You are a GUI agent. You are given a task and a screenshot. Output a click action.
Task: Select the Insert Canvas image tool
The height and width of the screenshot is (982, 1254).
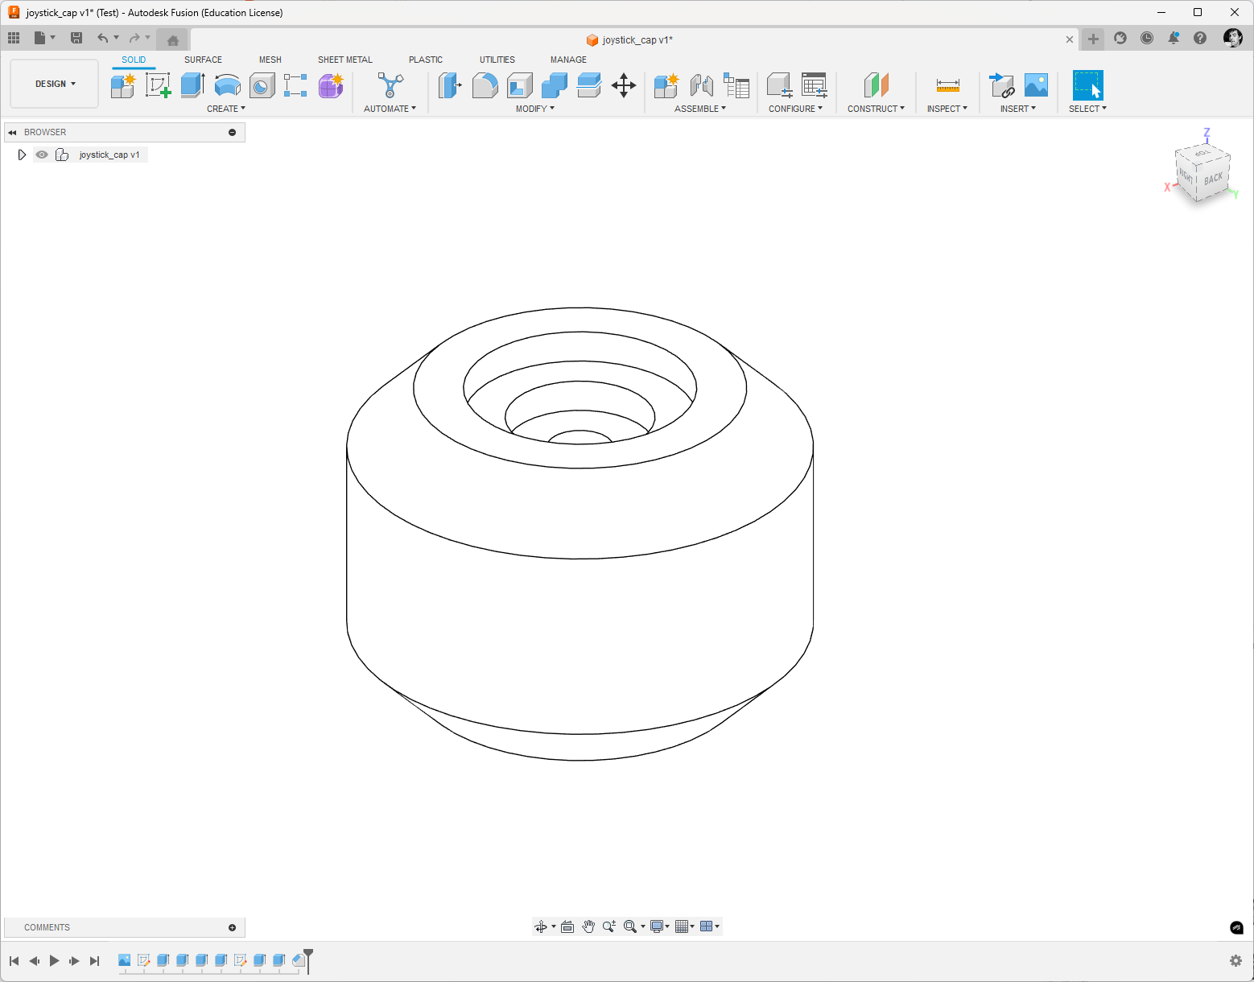[1036, 85]
